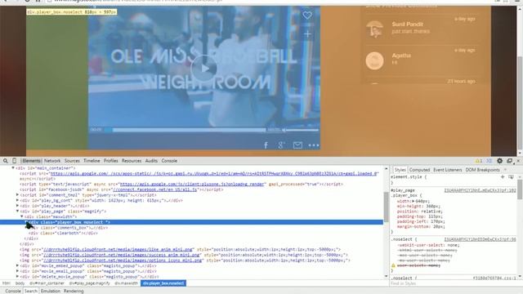Add a new style rule with the plus icon
Viewport: 523px width, 294px height.
pyautogui.click(x=503, y=176)
